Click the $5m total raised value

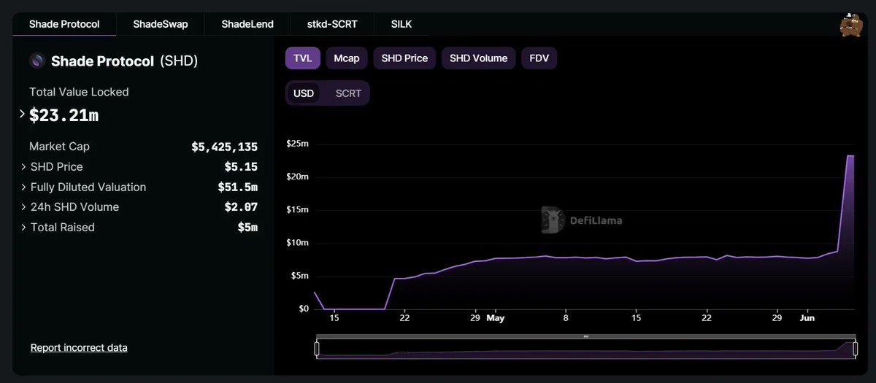click(x=247, y=228)
